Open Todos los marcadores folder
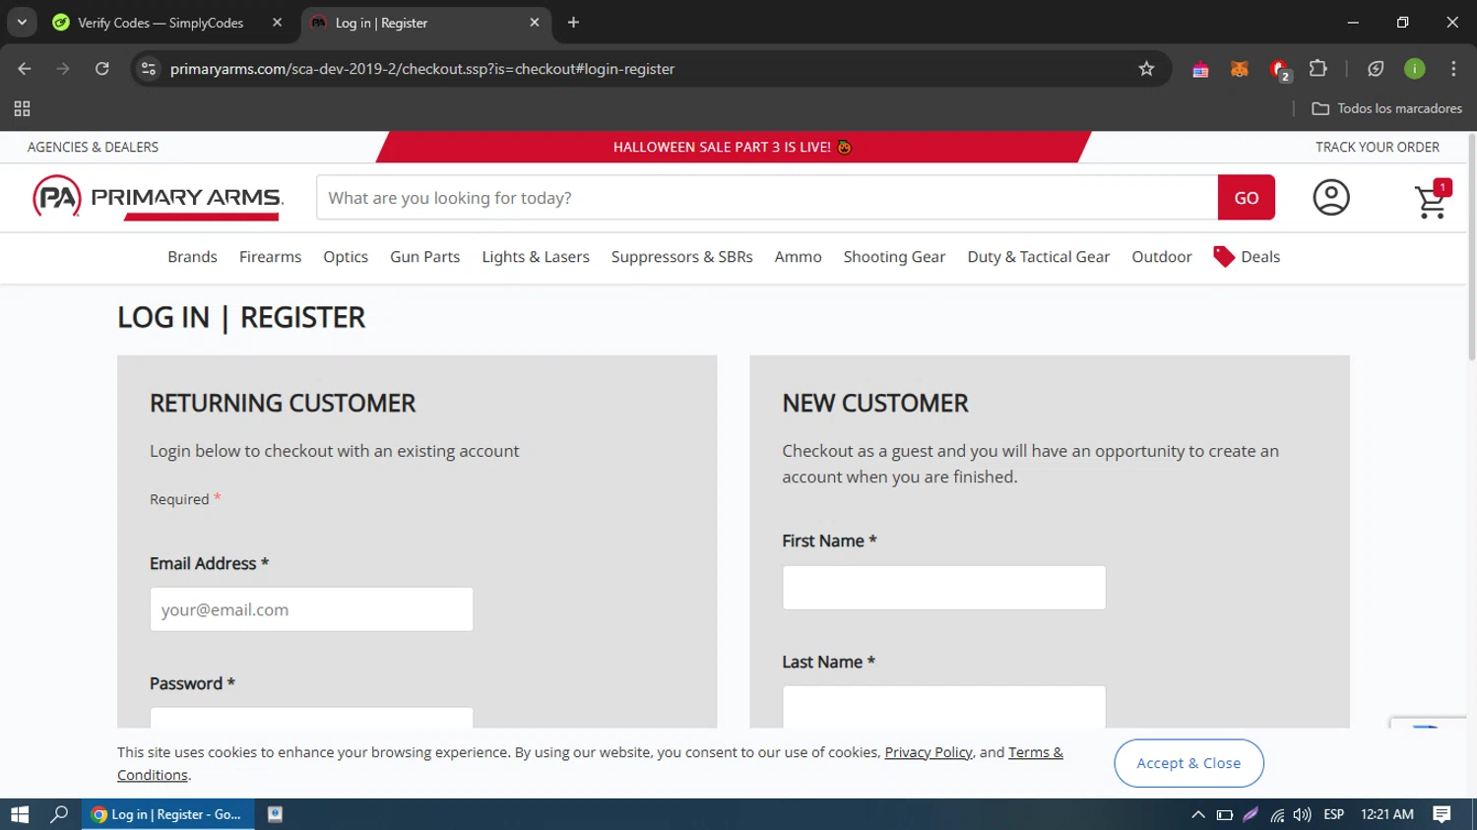The width and height of the screenshot is (1477, 830). coord(1386,108)
